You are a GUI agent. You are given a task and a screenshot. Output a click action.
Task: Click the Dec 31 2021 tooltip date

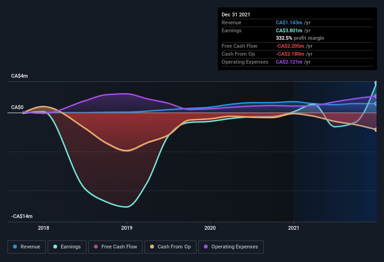[x=236, y=15]
